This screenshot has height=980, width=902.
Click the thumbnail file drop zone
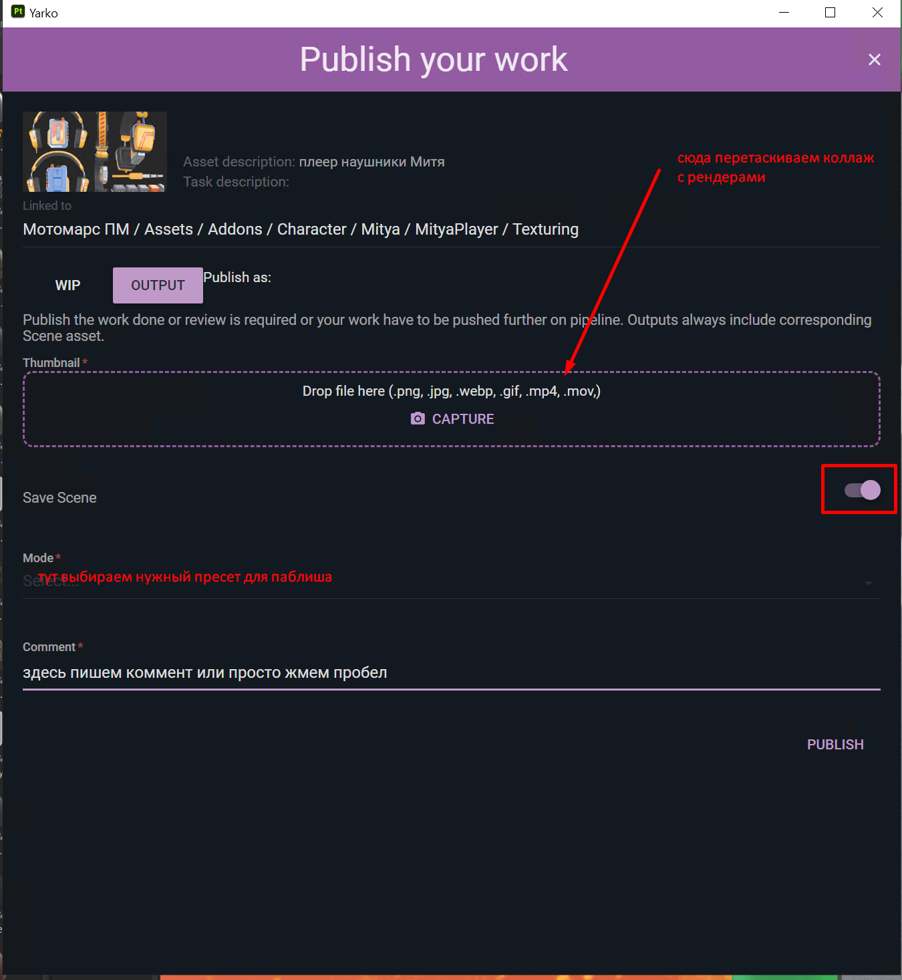point(451,408)
